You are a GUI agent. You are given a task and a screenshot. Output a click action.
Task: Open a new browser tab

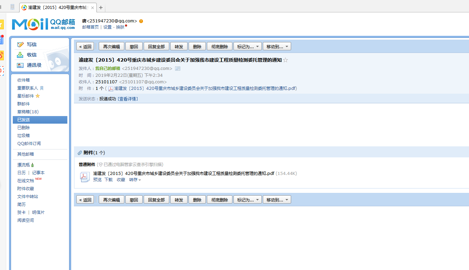pos(101,7)
